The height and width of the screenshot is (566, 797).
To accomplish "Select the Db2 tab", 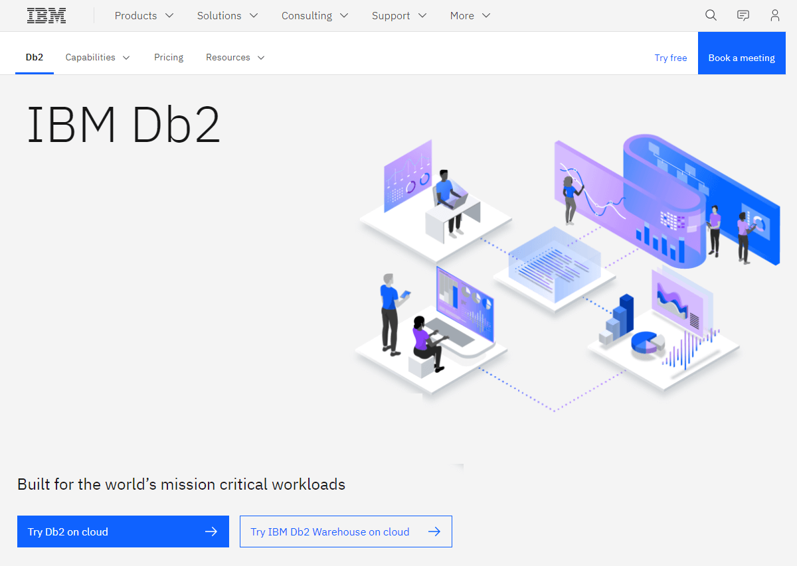I will tap(35, 58).
